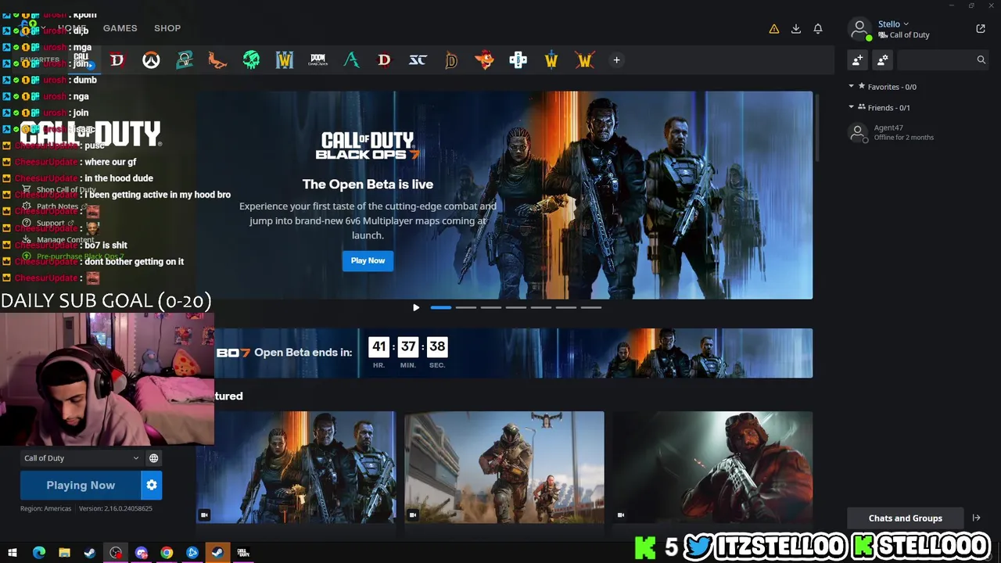The height and width of the screenshot is (563, 1001).
Task: Open the second featured soldier thumbnail
Action: click(x=504, y=468)
